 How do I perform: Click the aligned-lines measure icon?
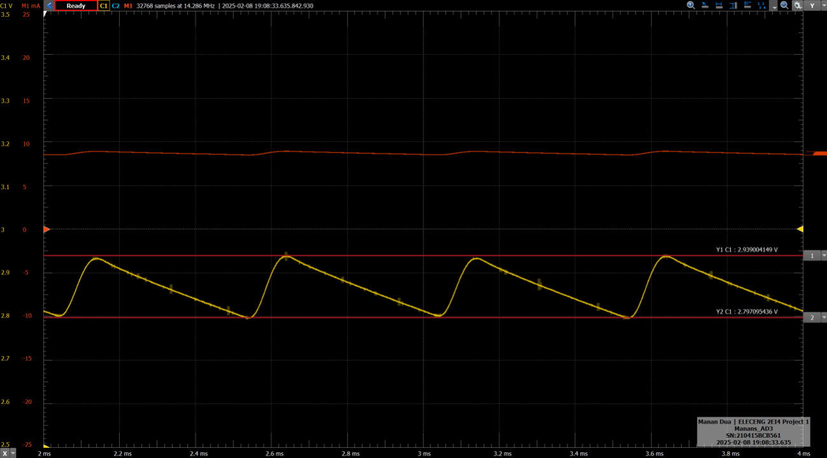(748, 5)
